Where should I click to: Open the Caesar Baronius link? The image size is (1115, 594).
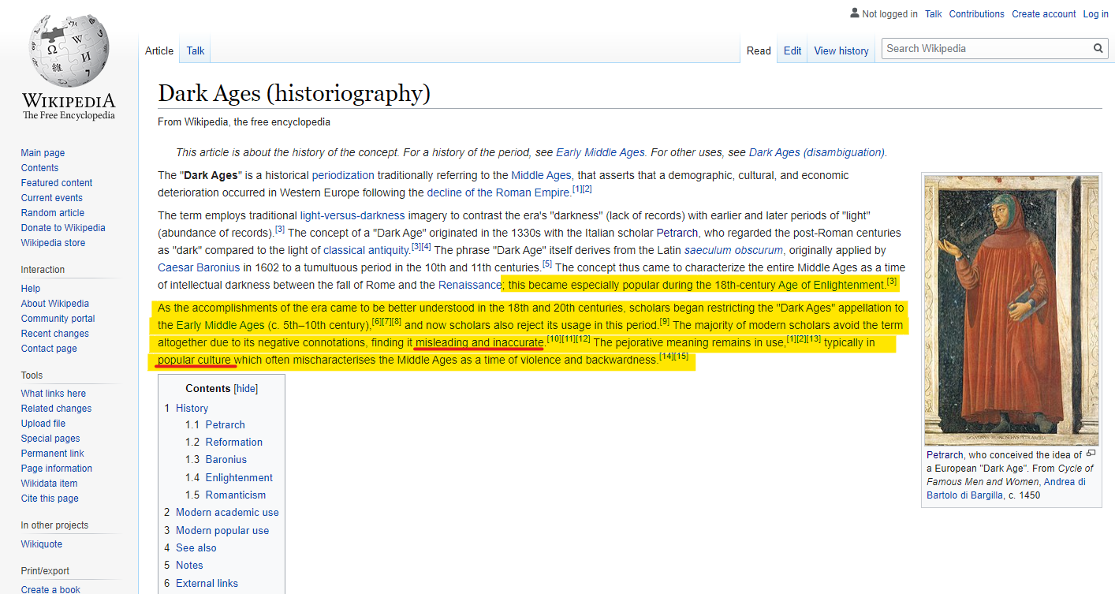click(x=199, y=267)
